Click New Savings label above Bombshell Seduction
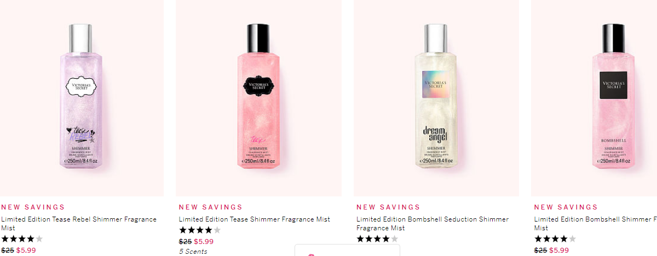657x256 pixels. (388, 207)
